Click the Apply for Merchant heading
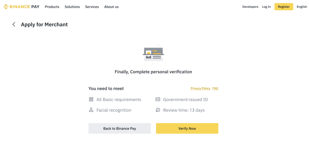 coord(44,24)
